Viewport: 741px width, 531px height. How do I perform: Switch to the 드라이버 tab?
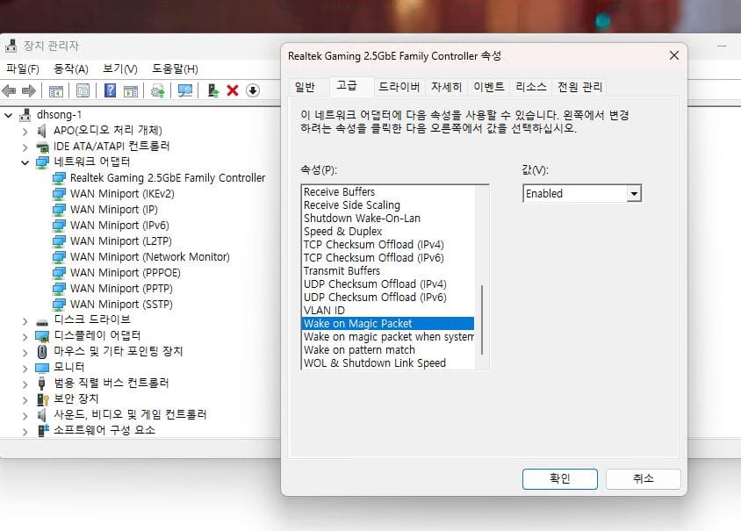click(399, 87)
